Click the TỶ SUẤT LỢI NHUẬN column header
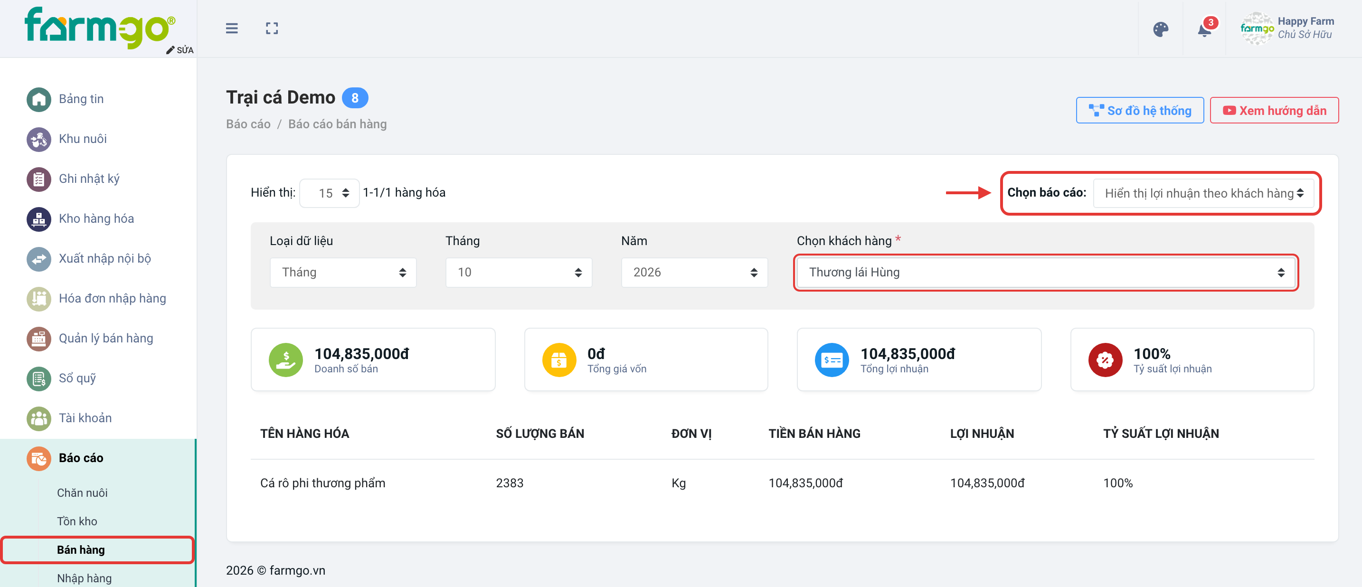The height and width of the screenshot is (587, 1362). tap(1161, 434)
